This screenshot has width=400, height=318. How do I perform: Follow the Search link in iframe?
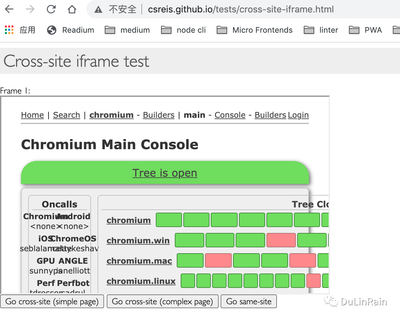click(x=66, y=115)
